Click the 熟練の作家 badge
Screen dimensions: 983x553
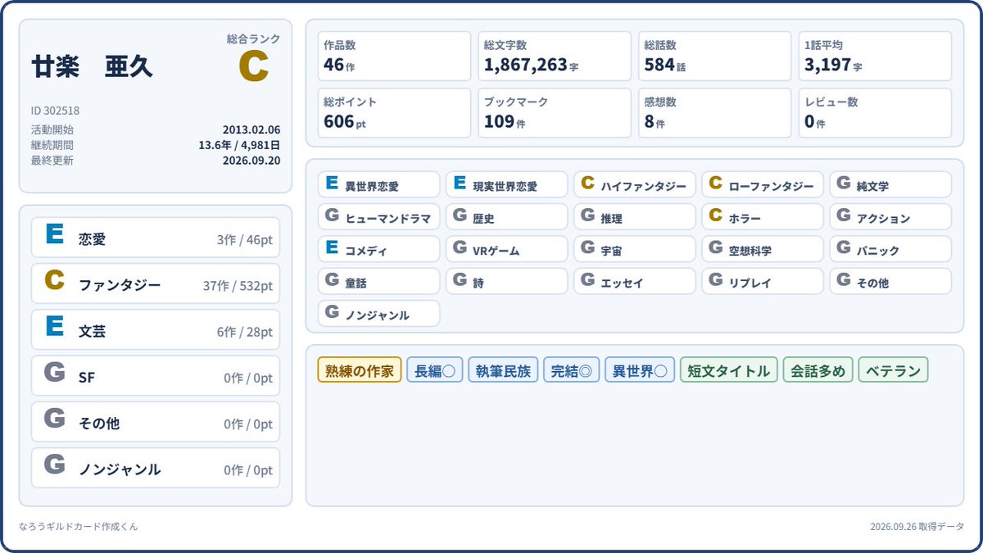click(360, 370)
